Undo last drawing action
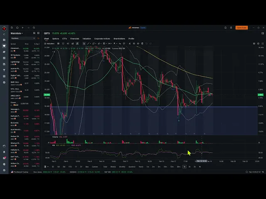 (146, 44)
